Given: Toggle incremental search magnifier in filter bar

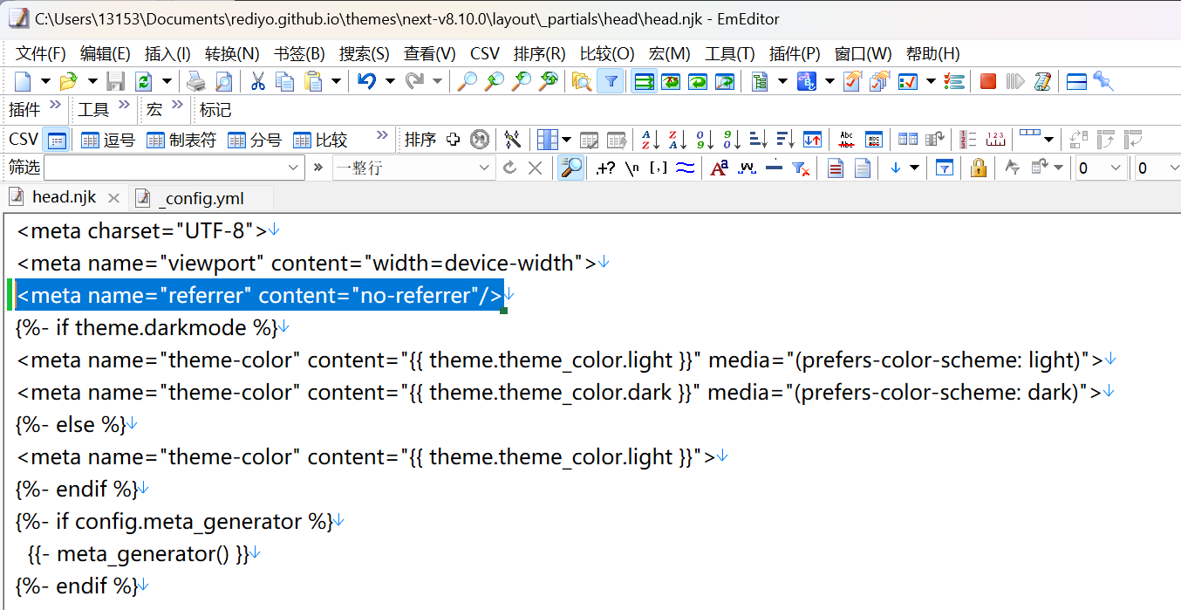Looking at the screenshot, I should point(570,168).
